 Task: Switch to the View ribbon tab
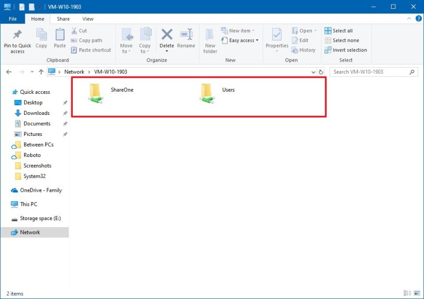(88, 18)
